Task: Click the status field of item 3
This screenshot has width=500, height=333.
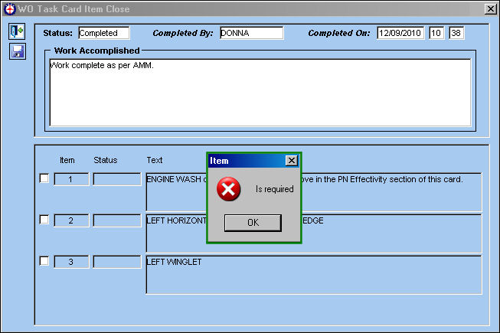Action: 117,262
